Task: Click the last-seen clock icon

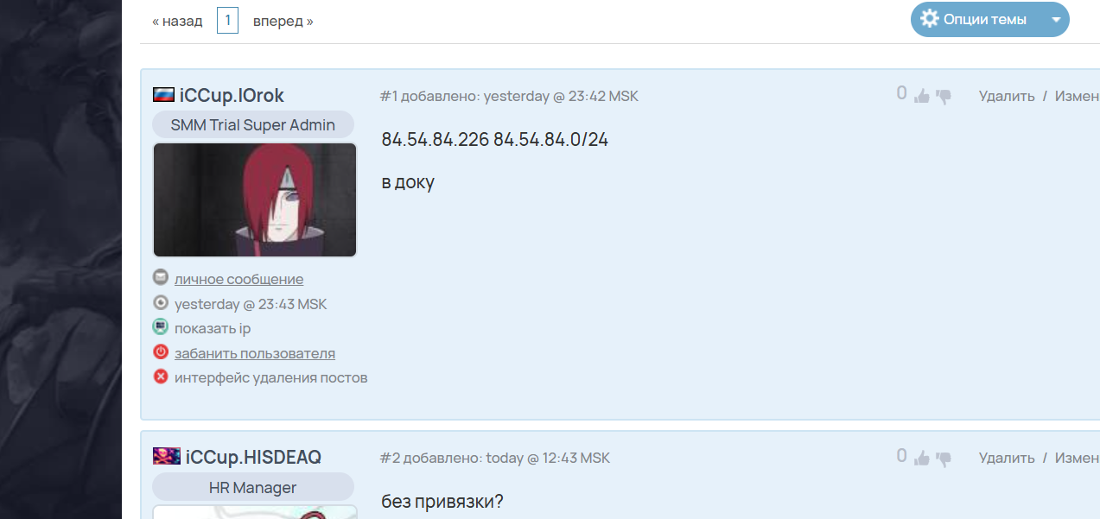Action: click(160, 303)
